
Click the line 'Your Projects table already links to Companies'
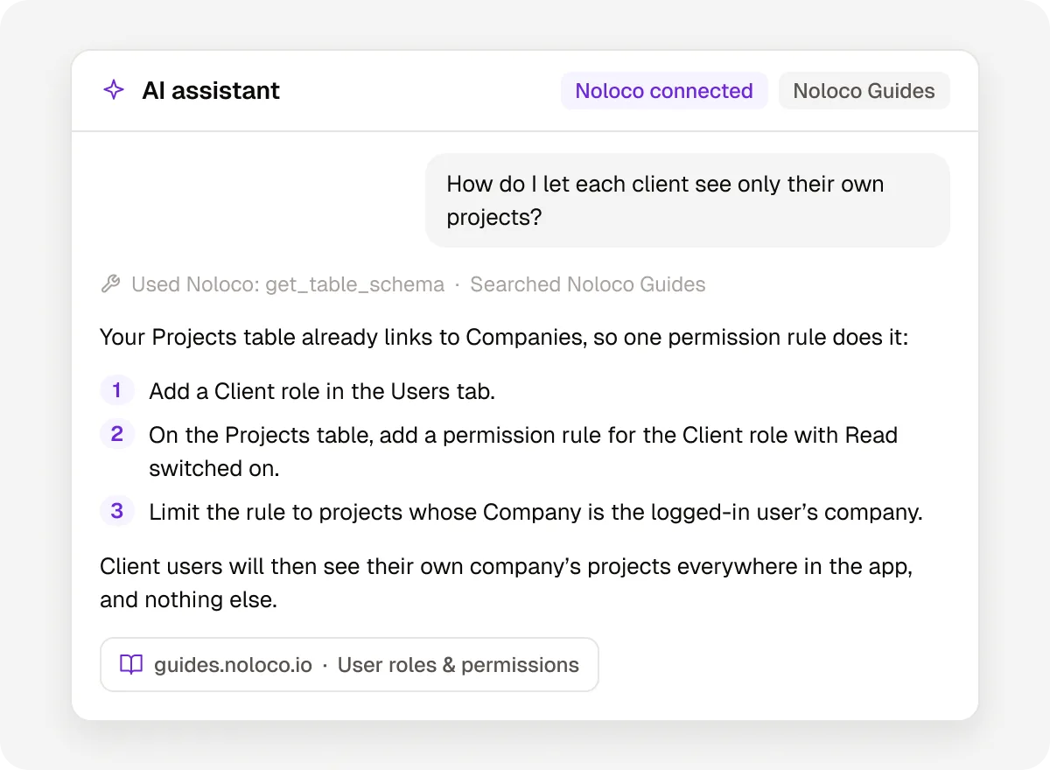click(x=504, y=337)
